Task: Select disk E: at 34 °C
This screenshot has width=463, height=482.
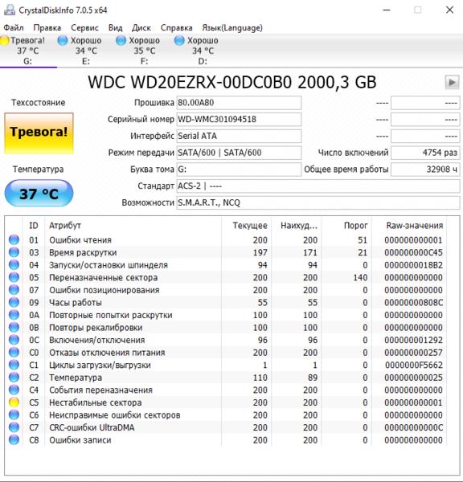Action: click(86, 51)
